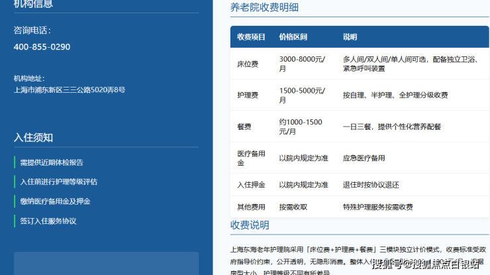Click the 按需收取 price cell
The height and width of the screenshot is (275, 490).
pyautogui.click(x=293, y=207)
